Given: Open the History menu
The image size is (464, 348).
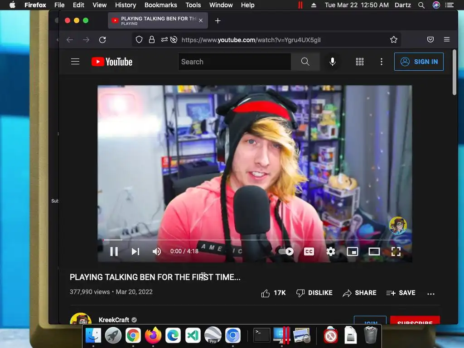Looking at the screenshot, I should click(x=126, y=5).
